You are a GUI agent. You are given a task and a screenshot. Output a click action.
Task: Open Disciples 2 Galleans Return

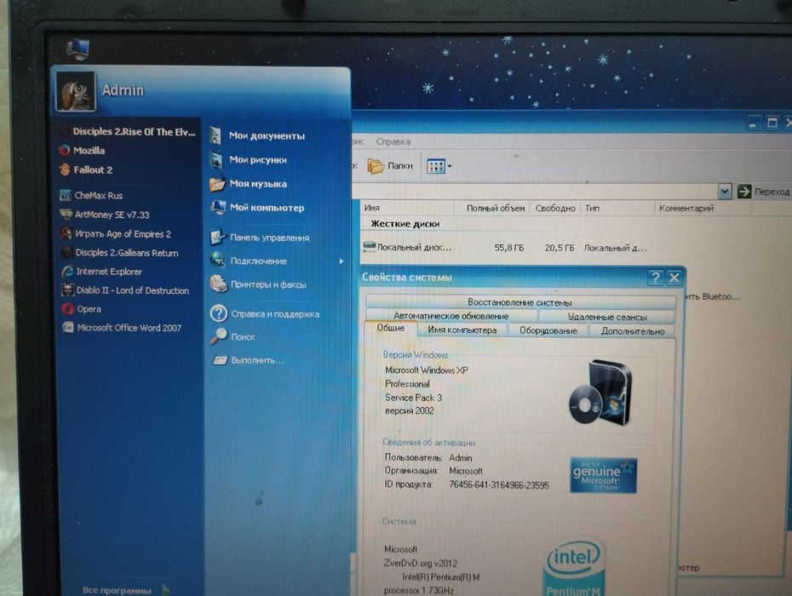120,253
